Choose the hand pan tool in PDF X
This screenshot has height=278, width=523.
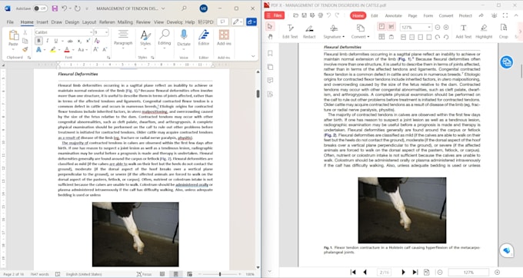tap(270, 36)
